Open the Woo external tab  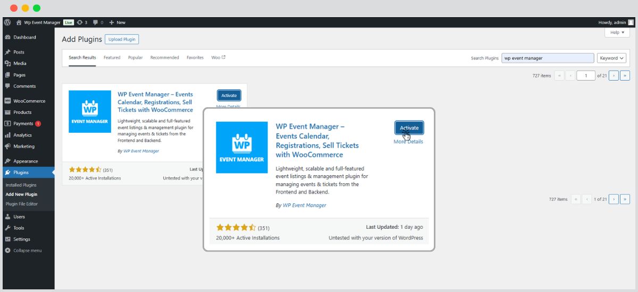tap(219, 57)
